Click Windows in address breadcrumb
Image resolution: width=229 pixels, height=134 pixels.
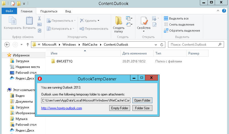point(69,45)
